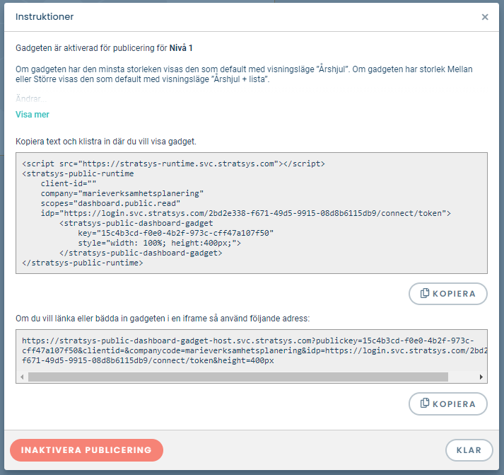This screenshot has width=504, height=475.
Task: Click the idp login.svc.stratsys.com line
Action: tap(246, 213)
